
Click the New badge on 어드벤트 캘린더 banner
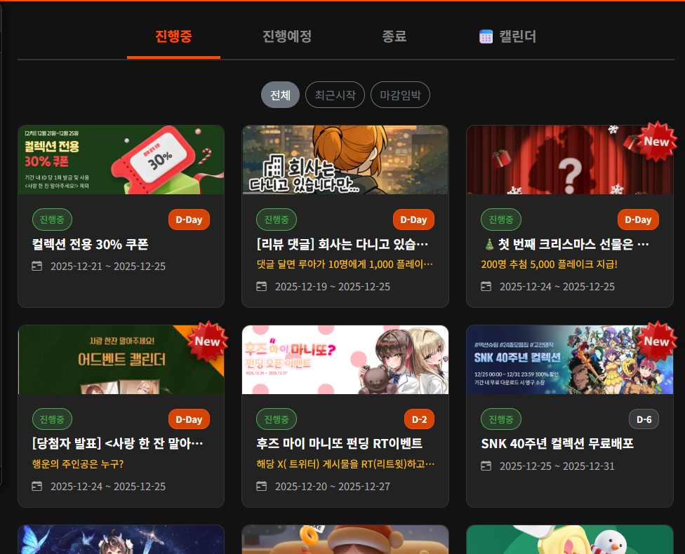207,341
